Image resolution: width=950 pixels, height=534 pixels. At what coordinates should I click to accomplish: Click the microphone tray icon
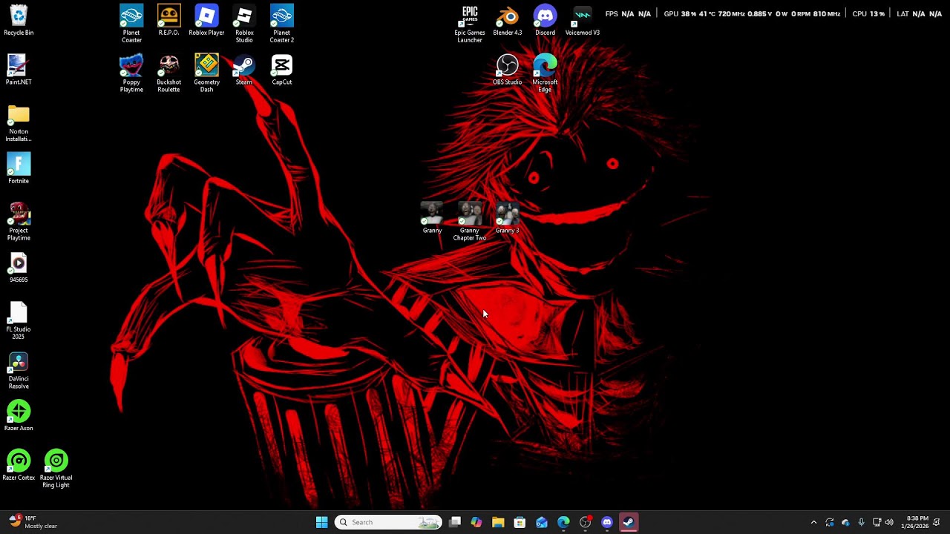point(861,522)
